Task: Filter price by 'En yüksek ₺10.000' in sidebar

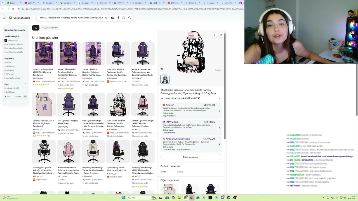Action: tap(12, 88)
